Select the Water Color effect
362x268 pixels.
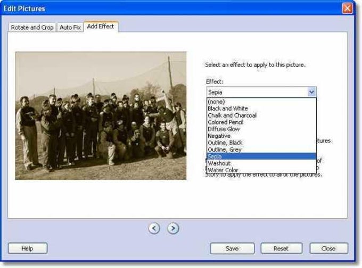tap(261, 170)
